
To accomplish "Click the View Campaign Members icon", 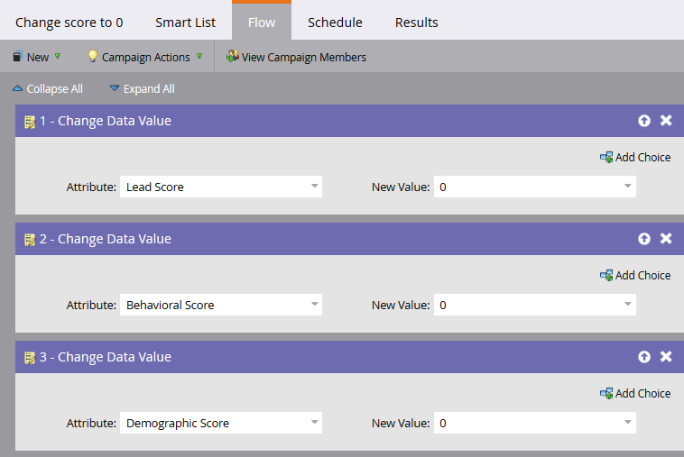I will click(233, 57).
